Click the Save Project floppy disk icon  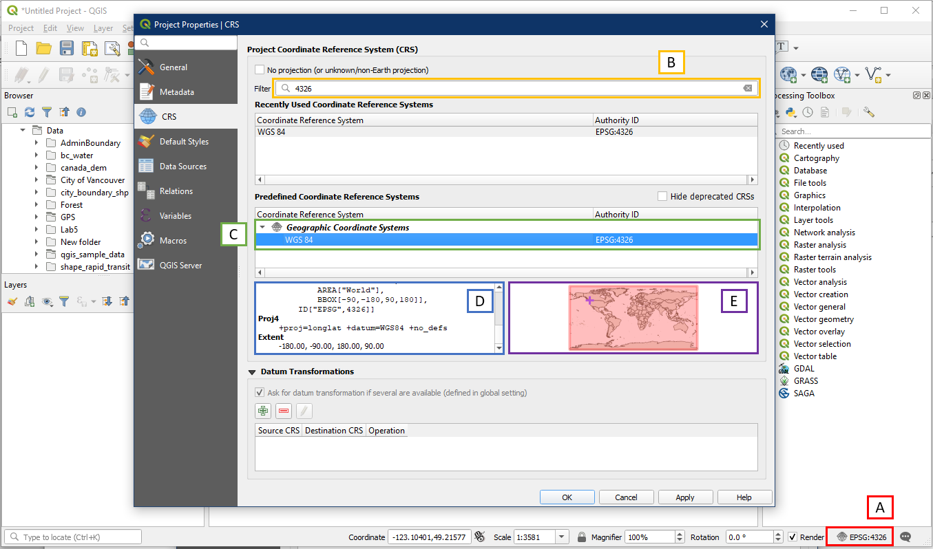pyautogui.click(x=67, y=48)
